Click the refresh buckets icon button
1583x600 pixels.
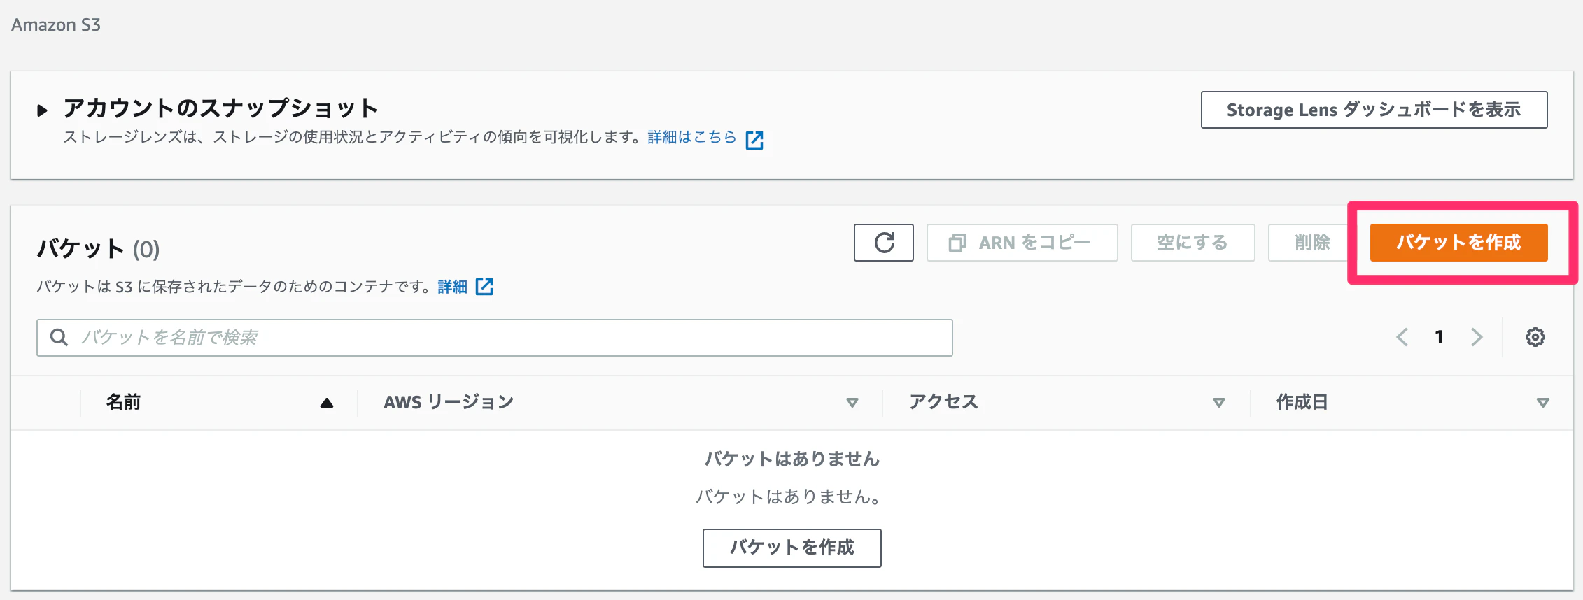point(884,243)
